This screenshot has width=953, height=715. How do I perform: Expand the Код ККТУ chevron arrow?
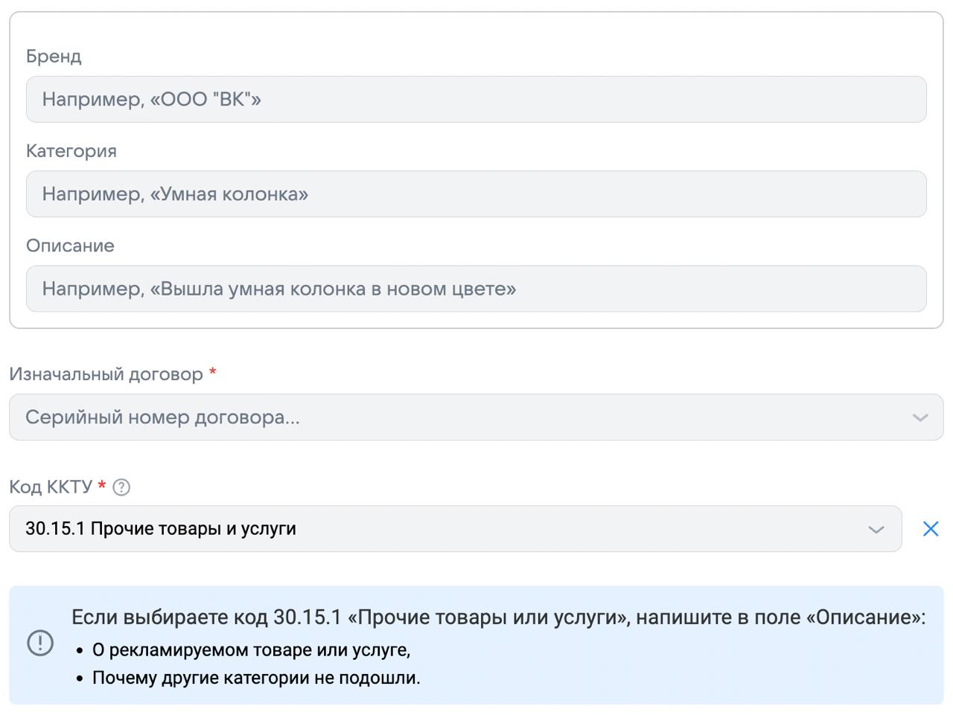(x=876, y=530)
